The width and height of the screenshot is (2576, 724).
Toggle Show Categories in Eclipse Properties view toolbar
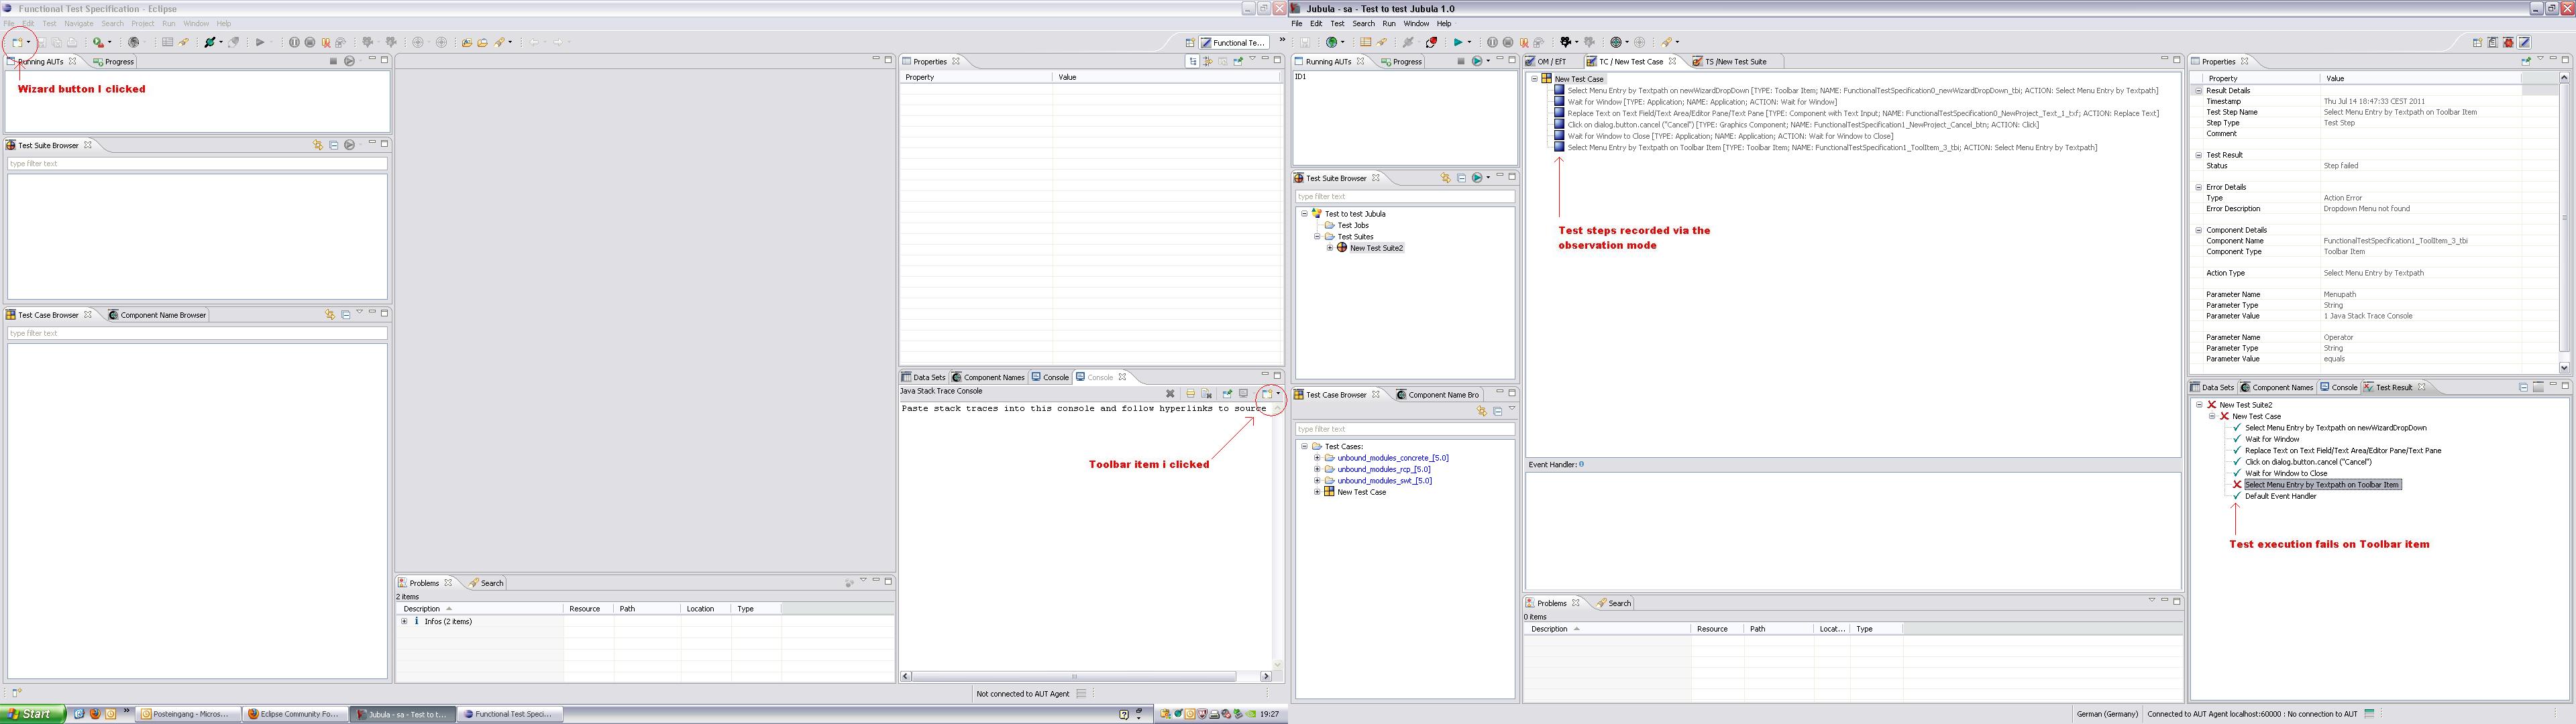[x=1193, y=61]
